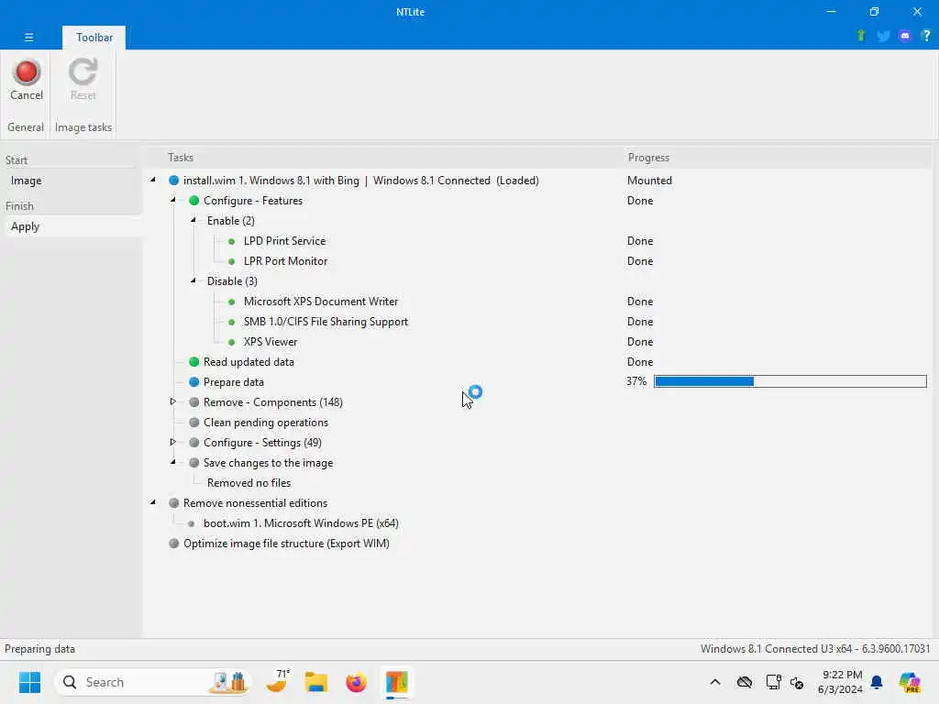Open the Copilot preview icon
Viewport: 939px width, 704px height.
910,682
